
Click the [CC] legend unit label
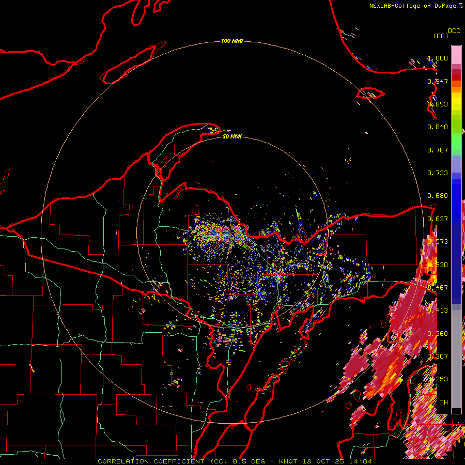click(441, 36)
